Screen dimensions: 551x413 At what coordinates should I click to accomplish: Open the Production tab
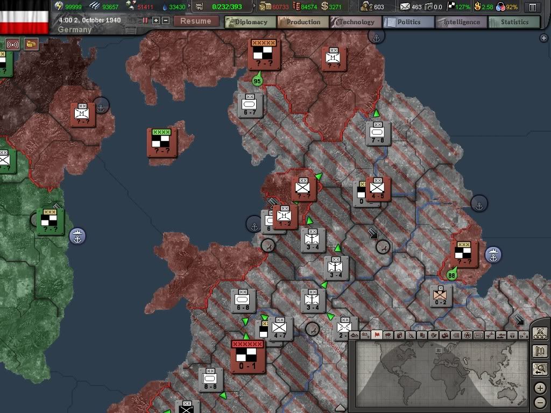click(x=303, y=22)
